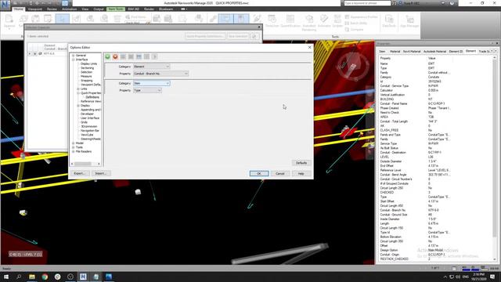Click Navisworks icon in the taskbar

(x=83, y=277)
